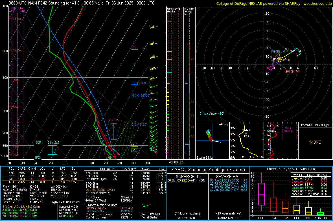The width and height of the screenshot is (333, 221).
Task: Click the 'Classic Supercell' label in SR wind inset
Action: click(x=288, y=130)
